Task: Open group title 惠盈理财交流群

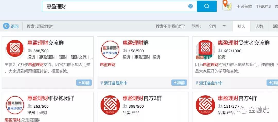Action: point(46,43)
